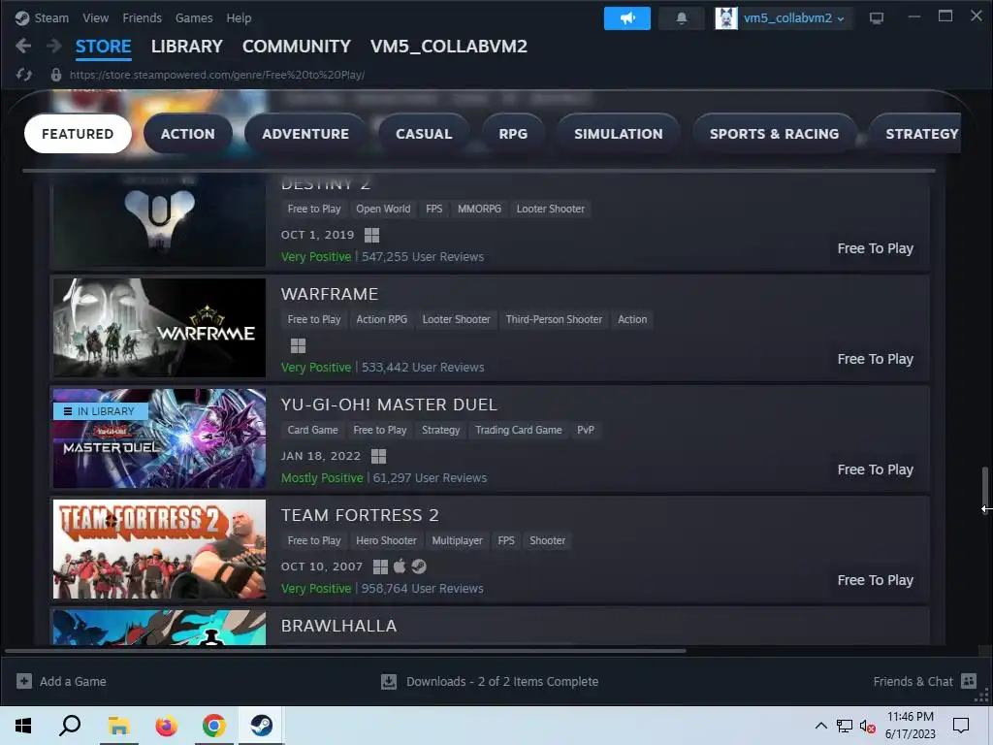Viewport: 993px width, 745px height.
Task: Select the ADVENTURE category pill
Action: 305,134
